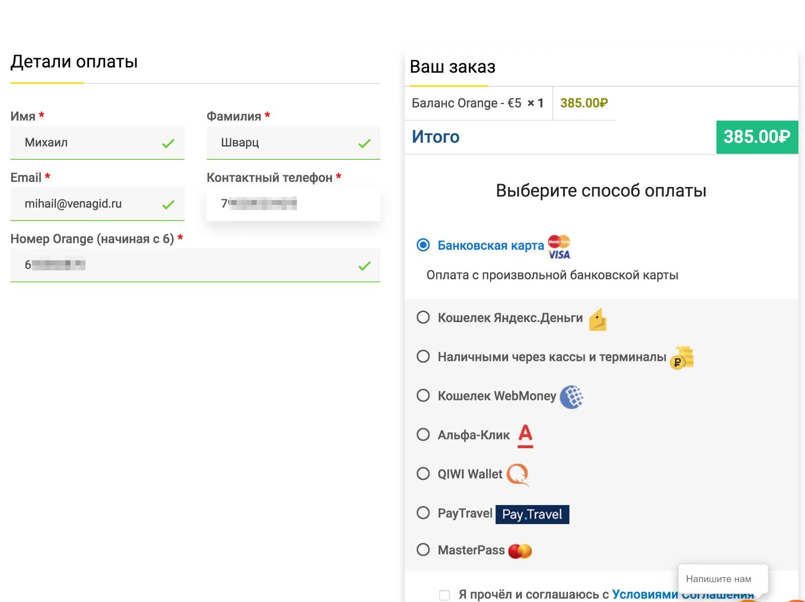Select the Кошелек Яндекс.Деньги radio button
Viewport: 805px width, 602px height.
tap(423, 317)
